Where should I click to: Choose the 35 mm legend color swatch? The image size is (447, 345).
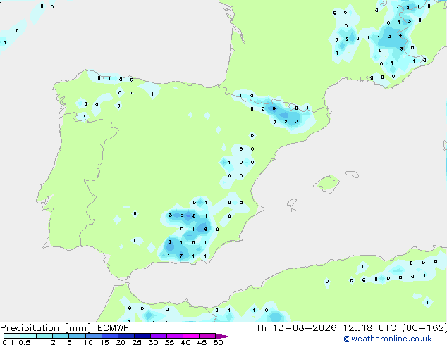click(174, 336)
